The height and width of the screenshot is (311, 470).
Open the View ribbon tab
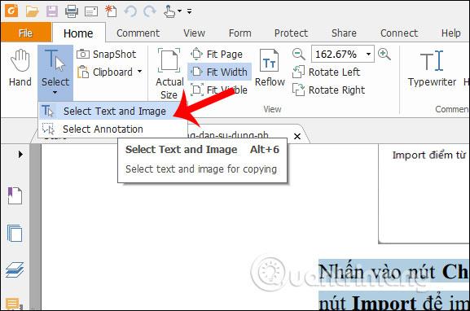click(x=194, y=33)
